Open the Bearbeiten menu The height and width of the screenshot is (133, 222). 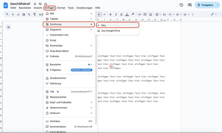(x=25, y=8)
